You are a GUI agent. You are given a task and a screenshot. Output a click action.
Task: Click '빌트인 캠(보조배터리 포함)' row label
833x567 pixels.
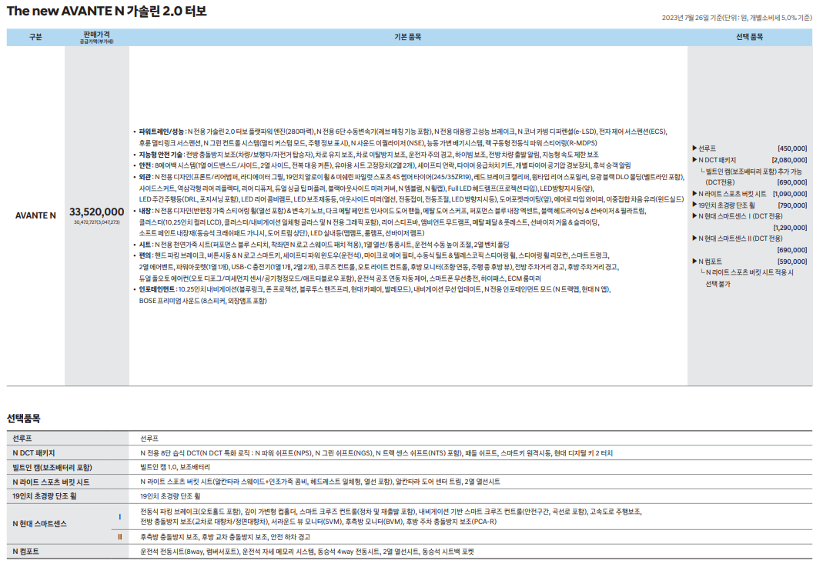pyautogui.click(x=52, y=468)
